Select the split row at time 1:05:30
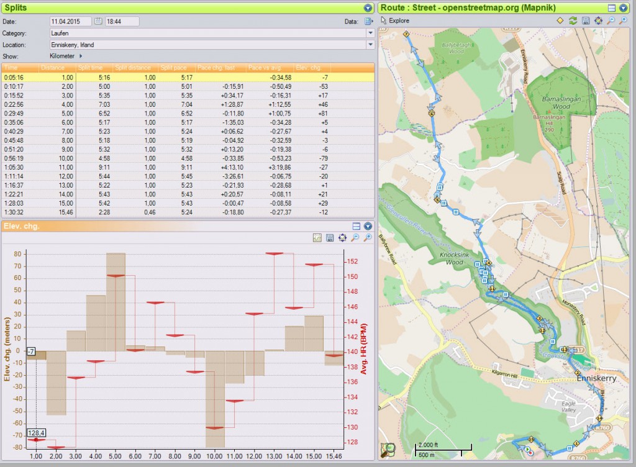Image resolution: width=636 pixels, height=467 pixels. (188, 167)
